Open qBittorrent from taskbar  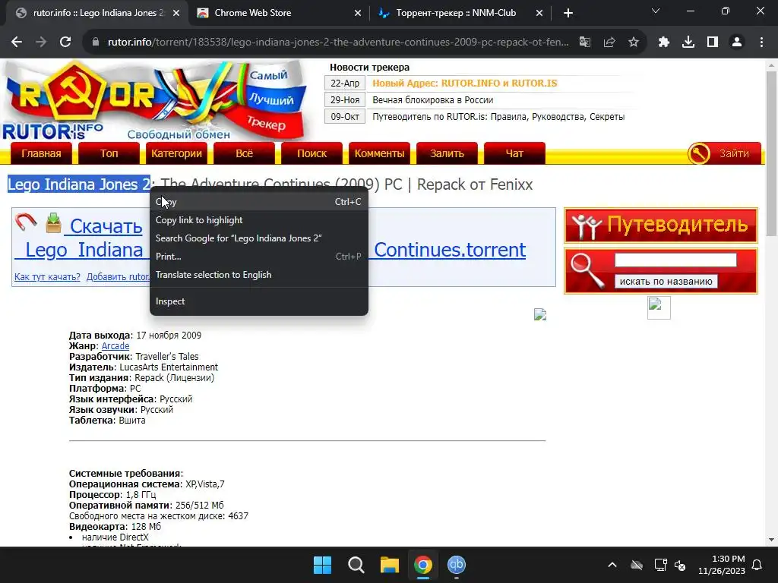point(457,565)
